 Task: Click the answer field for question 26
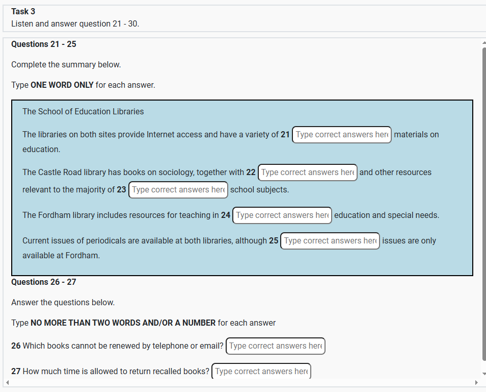275,346
